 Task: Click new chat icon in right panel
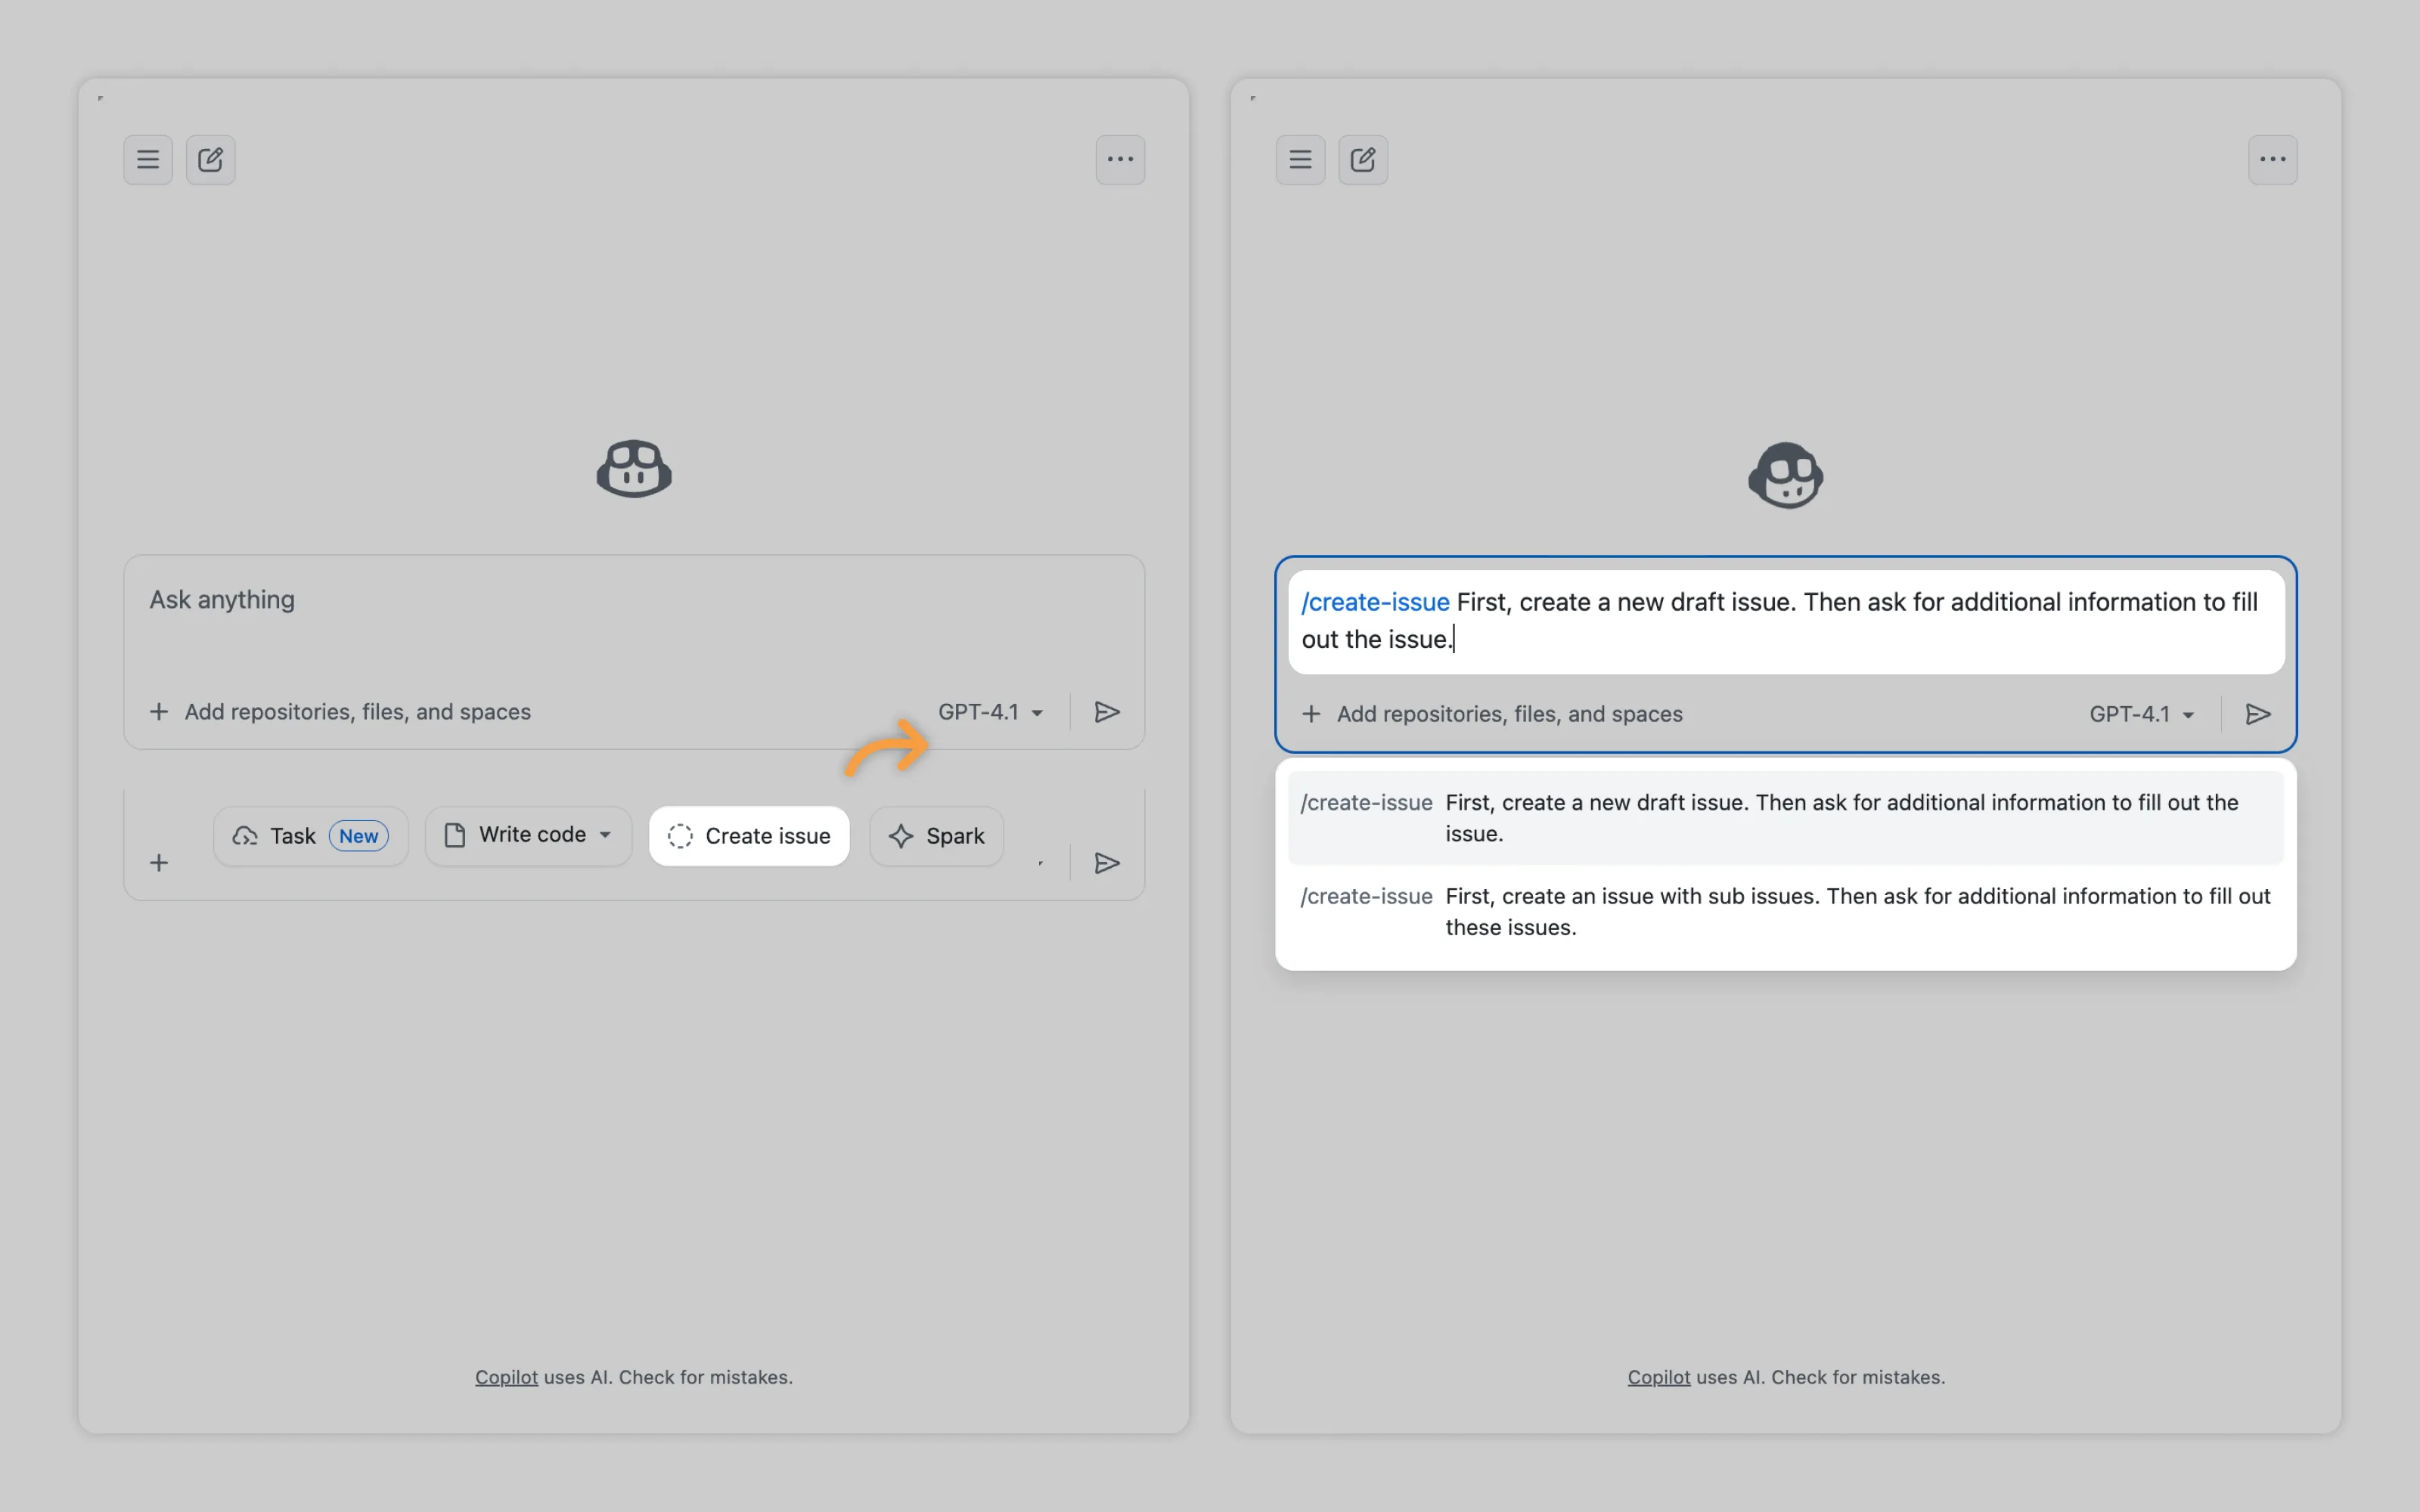point(1362,160)
